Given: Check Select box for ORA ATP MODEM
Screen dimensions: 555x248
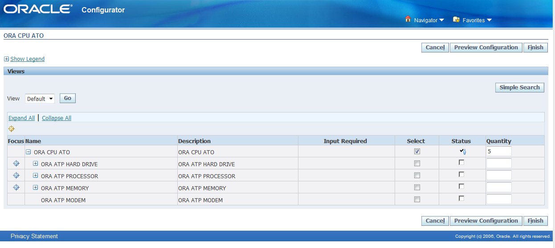Looking at the screenshot, I should (417, 199).
